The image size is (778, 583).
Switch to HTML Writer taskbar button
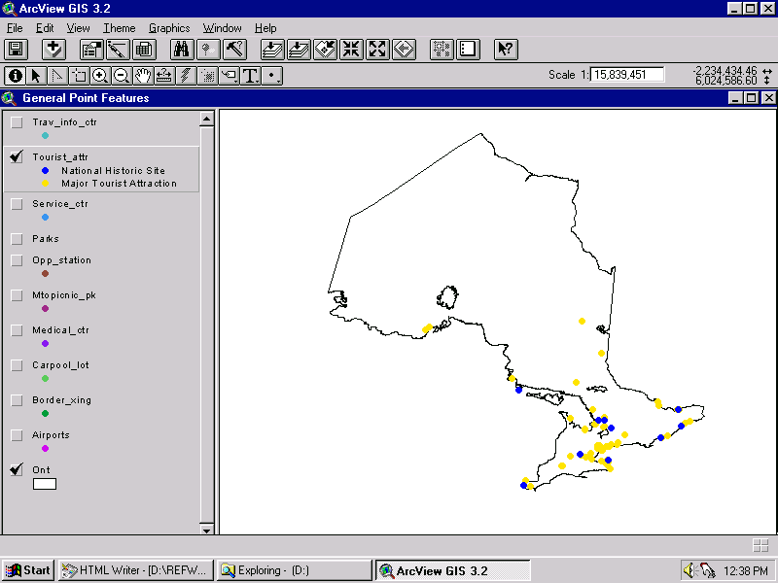pos(136,570)
